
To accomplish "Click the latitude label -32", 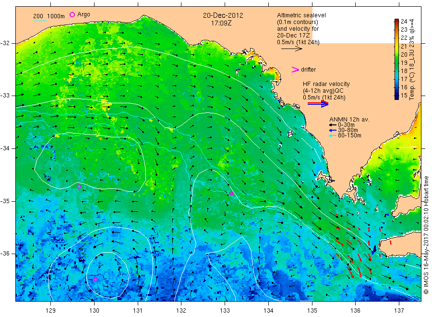I will point(5,43).
